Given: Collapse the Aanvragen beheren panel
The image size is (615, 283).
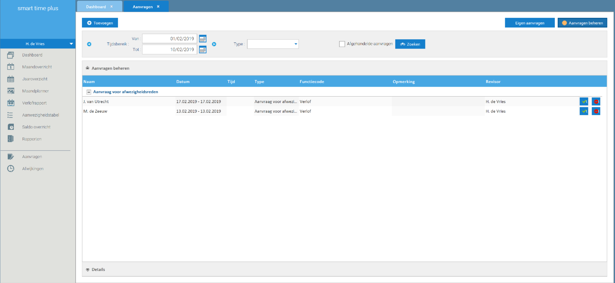Looking at the screenshot, I should click(87, 68).
